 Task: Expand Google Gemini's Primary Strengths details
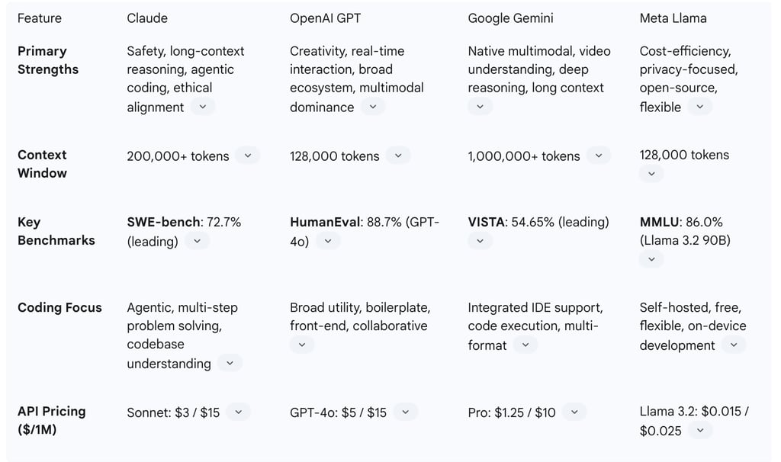click(x=480, y=107)
